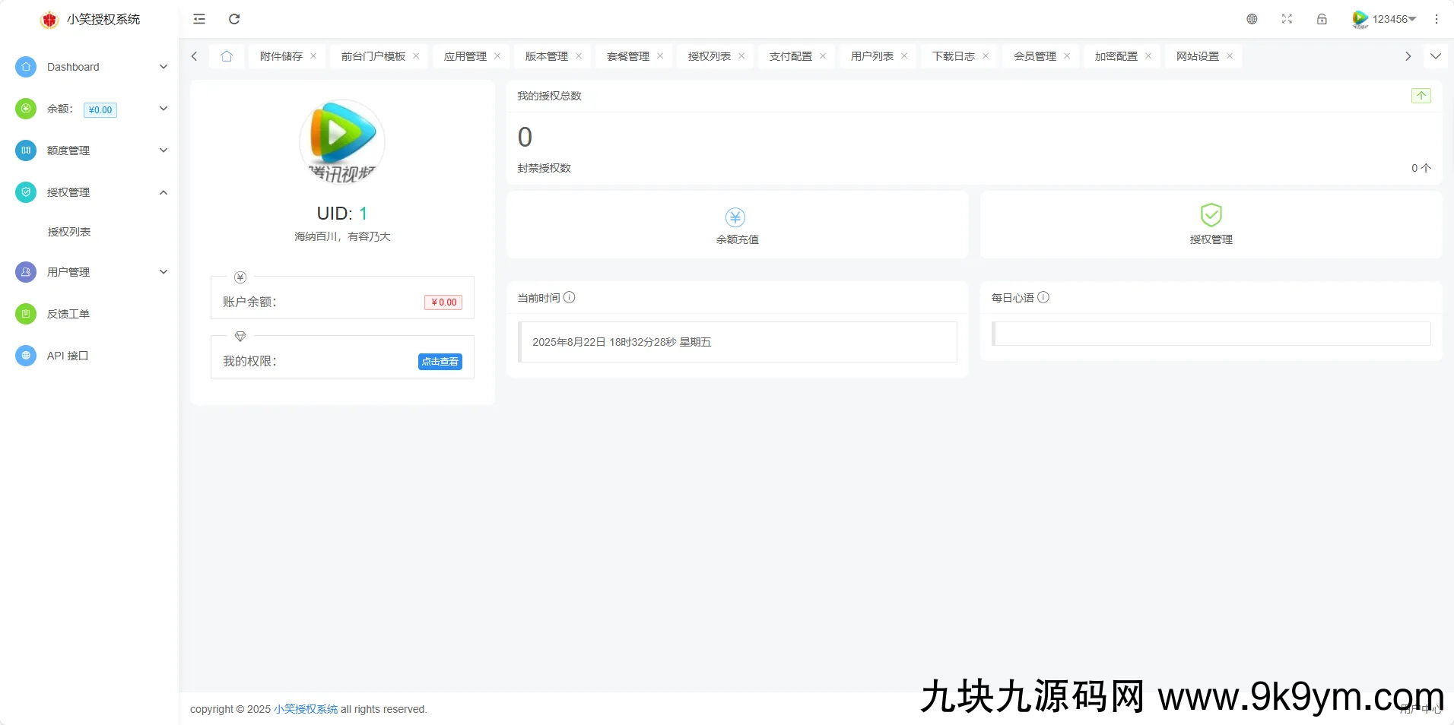Open the 123456 user dropdown
The height and width of the screenshot is (725, 1454).
coord(1385,19)
